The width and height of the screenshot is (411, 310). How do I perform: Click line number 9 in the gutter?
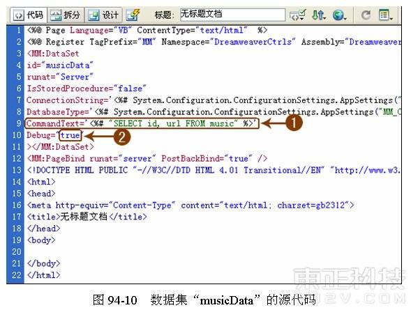point(18,123)
